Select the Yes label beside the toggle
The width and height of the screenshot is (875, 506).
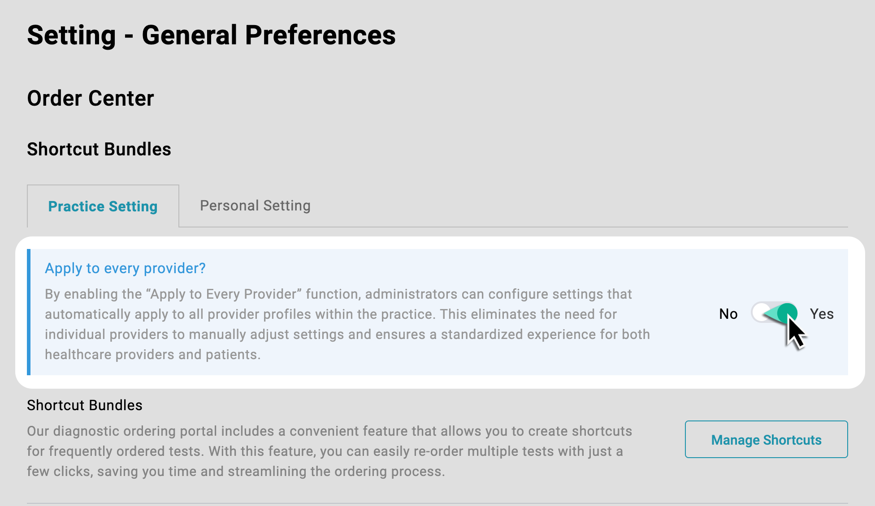click(x=822, y=314)
